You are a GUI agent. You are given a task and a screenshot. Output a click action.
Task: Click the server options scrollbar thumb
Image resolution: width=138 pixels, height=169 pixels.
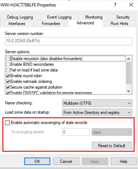[x=129, y=73]
